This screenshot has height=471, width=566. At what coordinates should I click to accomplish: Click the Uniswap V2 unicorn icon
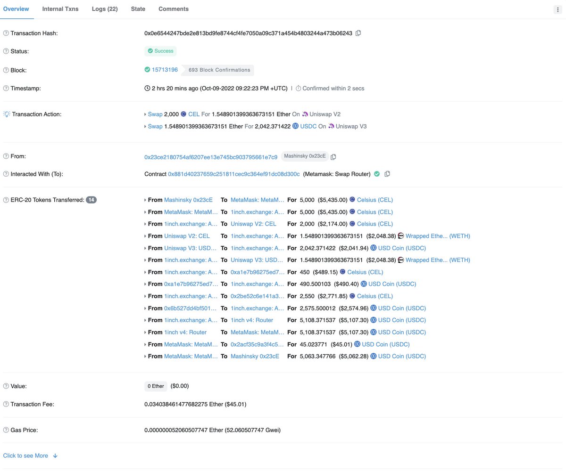[x=305, y=114]
